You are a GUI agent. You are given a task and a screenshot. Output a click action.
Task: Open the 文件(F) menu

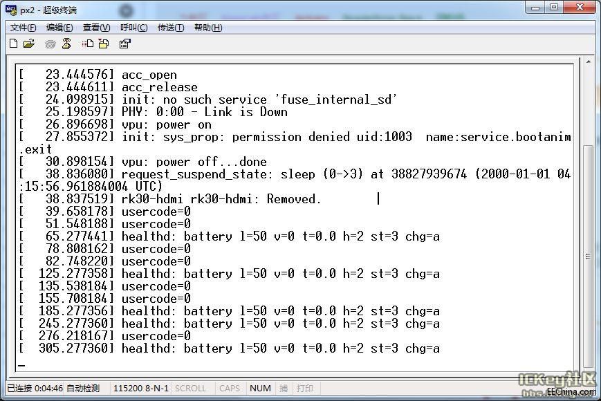(24, 28)
